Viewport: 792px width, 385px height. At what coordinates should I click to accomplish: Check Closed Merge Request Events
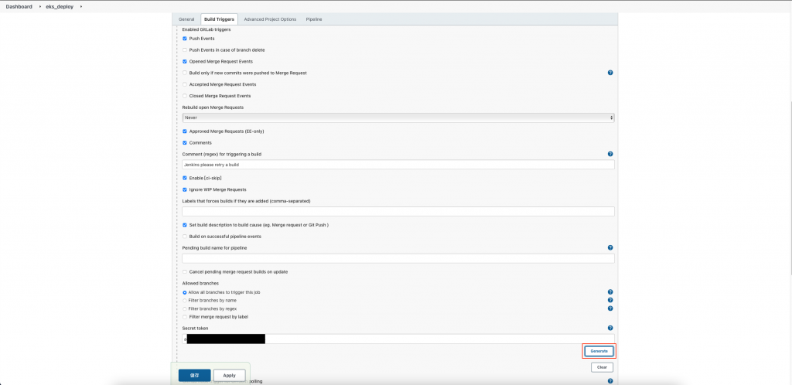pyautogui.click(x=185, y=96)
